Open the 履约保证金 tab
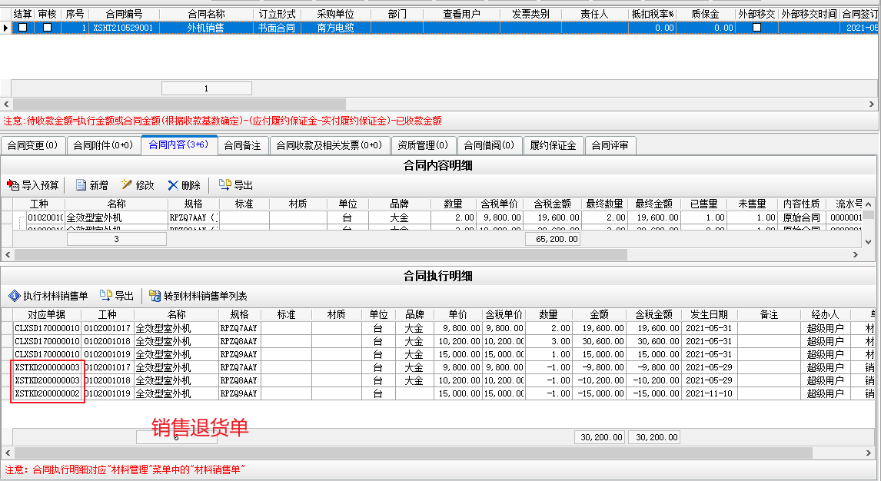 click(553, 145)
